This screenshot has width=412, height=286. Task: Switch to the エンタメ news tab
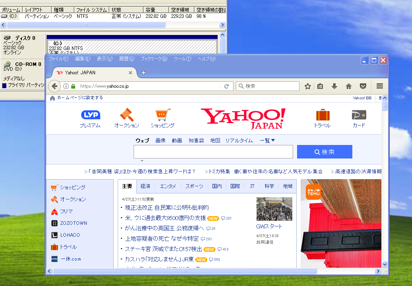coord(168,186)
